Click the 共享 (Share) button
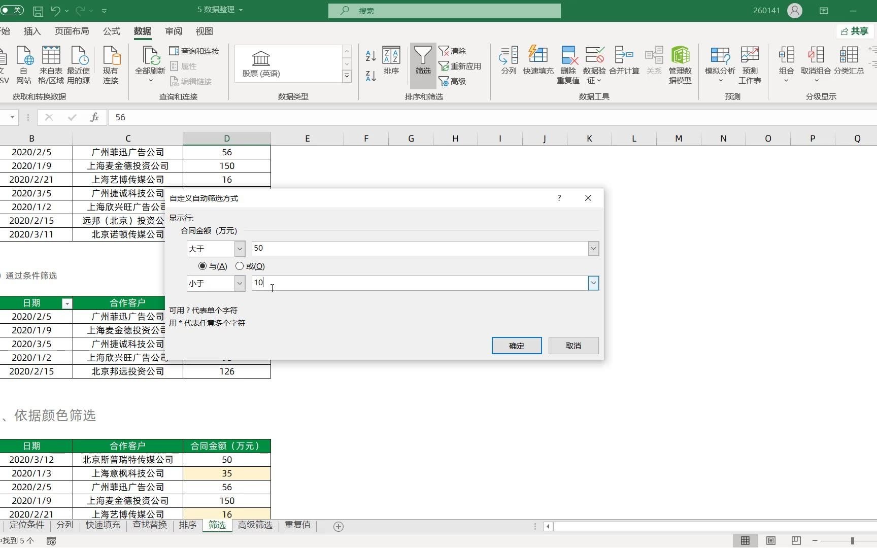Image resolution: width=877 pixels, height=548 pixels. coord(855,31)
